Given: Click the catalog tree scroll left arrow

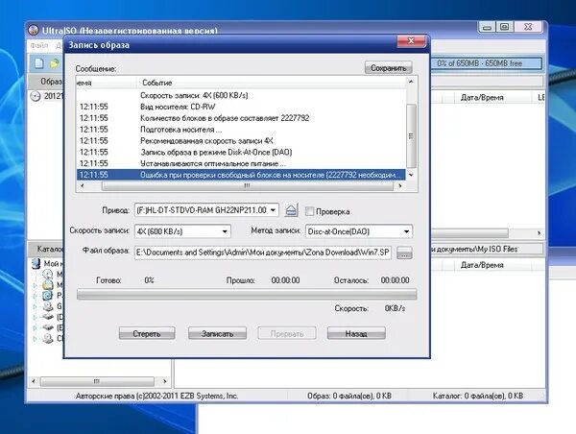Looking at the screenshot, I should click(34, 381).
